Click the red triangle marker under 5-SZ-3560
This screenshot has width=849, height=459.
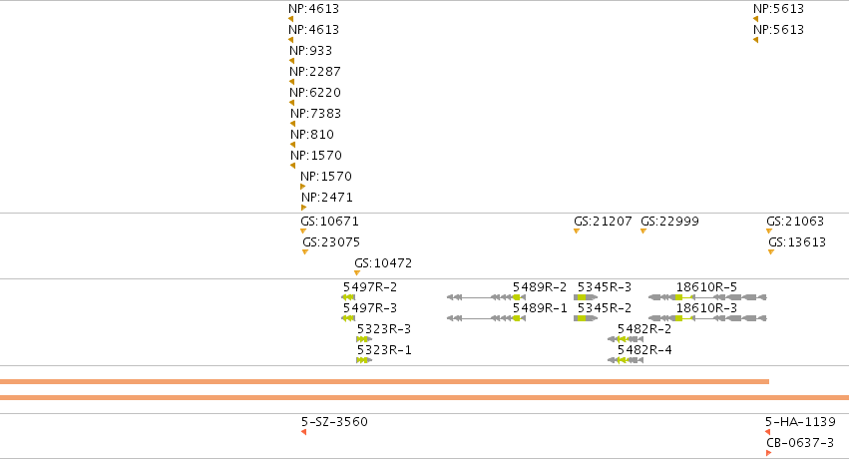[x=303, y=432]
